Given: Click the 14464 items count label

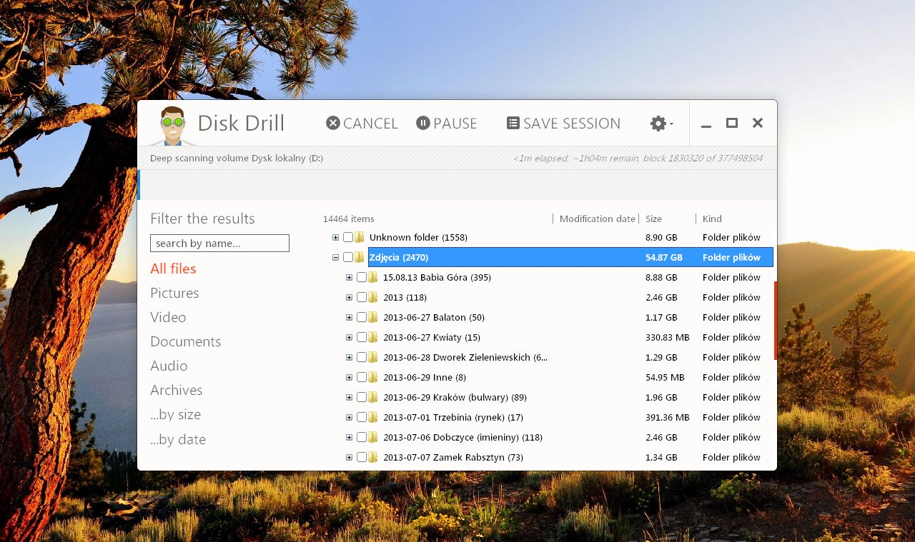Looking at the screenshot, I should click(x=348, y=219).
